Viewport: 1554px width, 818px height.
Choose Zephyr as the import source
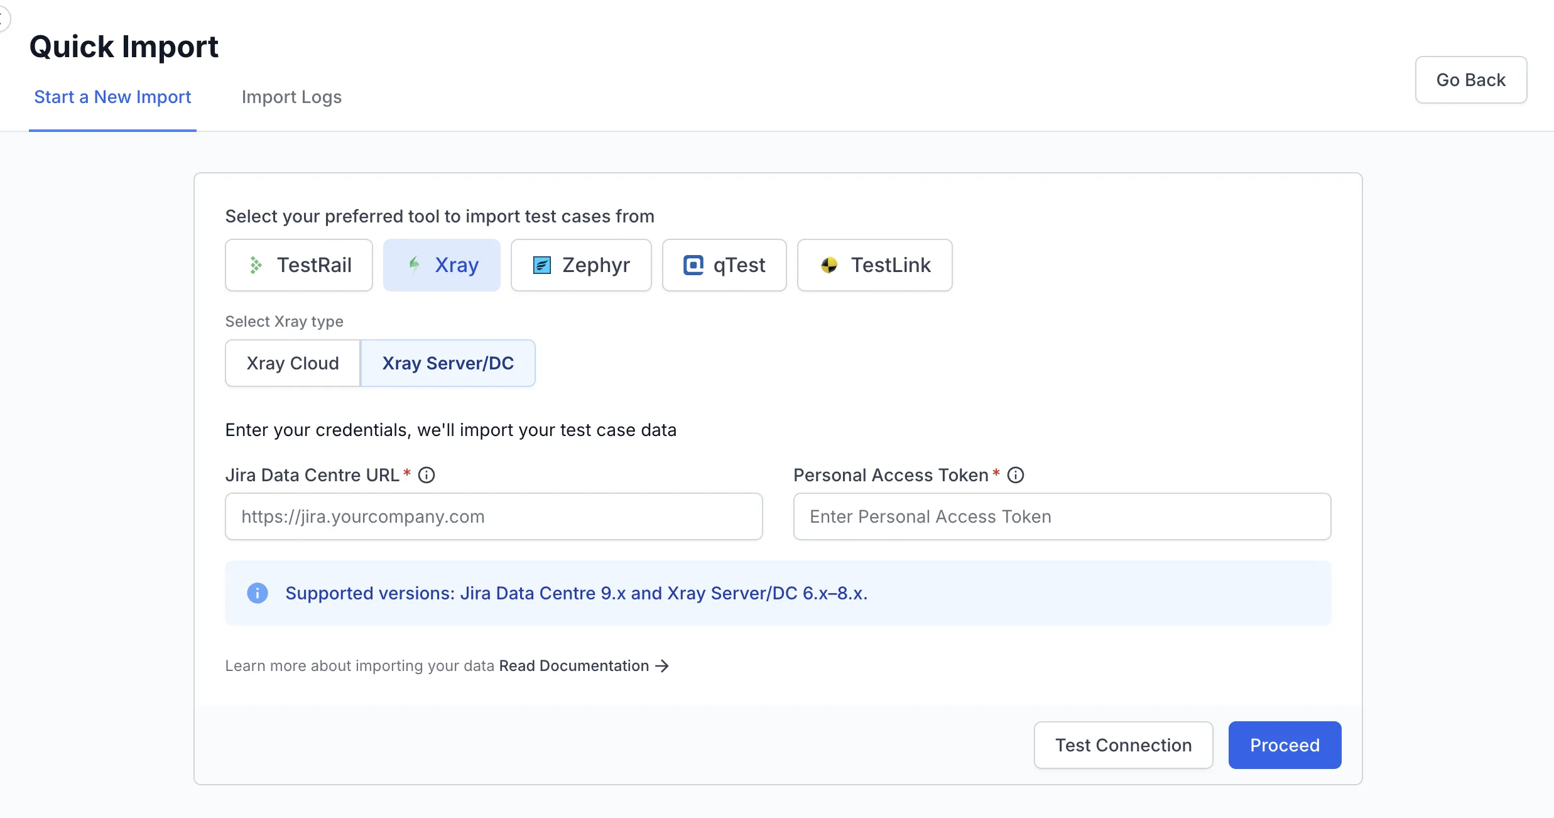pyautogui.click(x=581, y=265)
